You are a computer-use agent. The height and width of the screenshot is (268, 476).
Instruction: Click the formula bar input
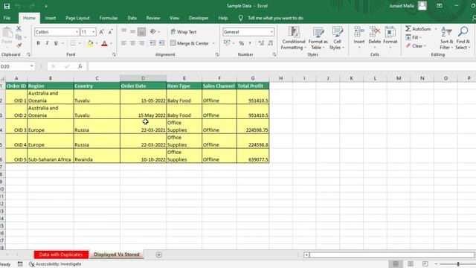(x=282, y=66)
